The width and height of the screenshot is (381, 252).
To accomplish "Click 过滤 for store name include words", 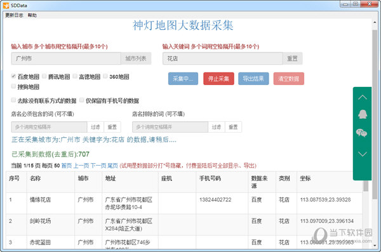I will coord(95,127).
